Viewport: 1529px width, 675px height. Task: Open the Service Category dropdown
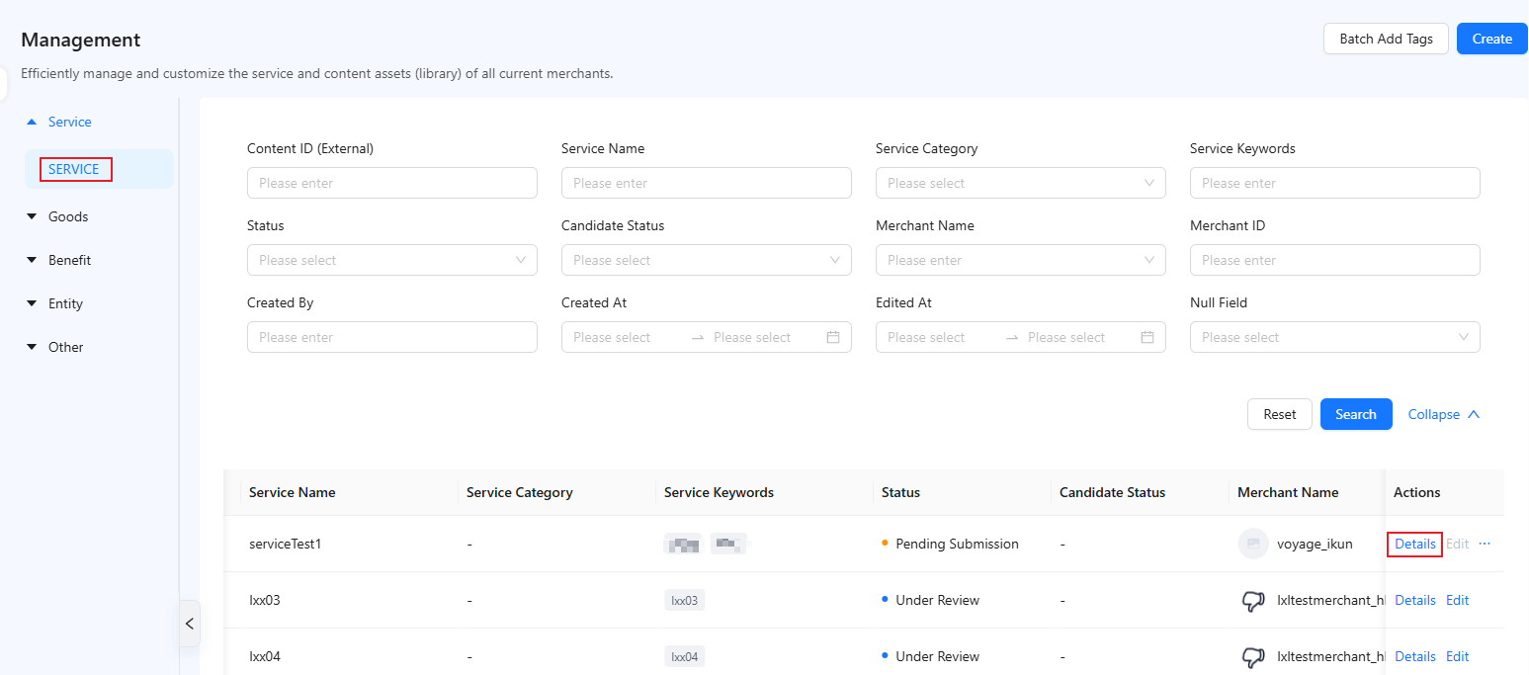(x=1021, y=183)
